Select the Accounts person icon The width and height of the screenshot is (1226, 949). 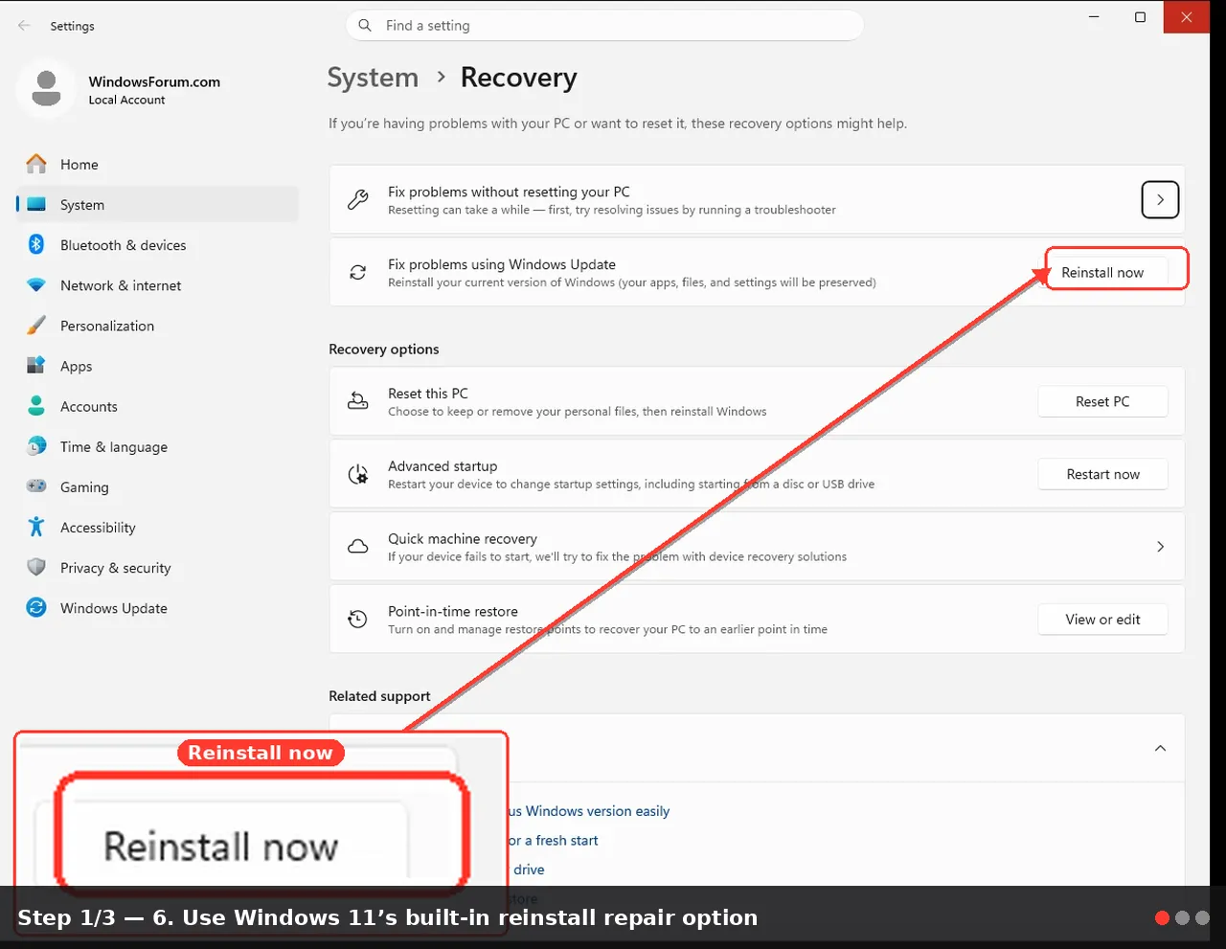pyautogui.click(x=36, y=406)
